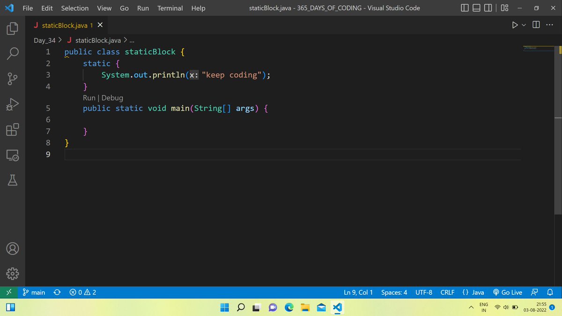The height and width of the screenshot is (316, 562).
Task: Open the Edit menu
Action: click(47, 8)
